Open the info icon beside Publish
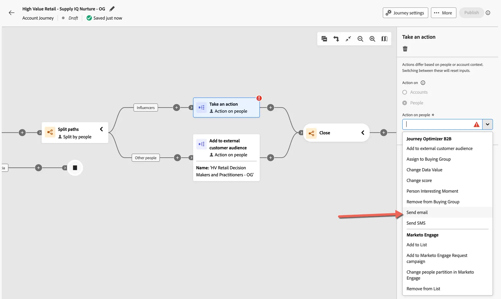Screen dimensions: 501x299 click(x=488, y=13)
